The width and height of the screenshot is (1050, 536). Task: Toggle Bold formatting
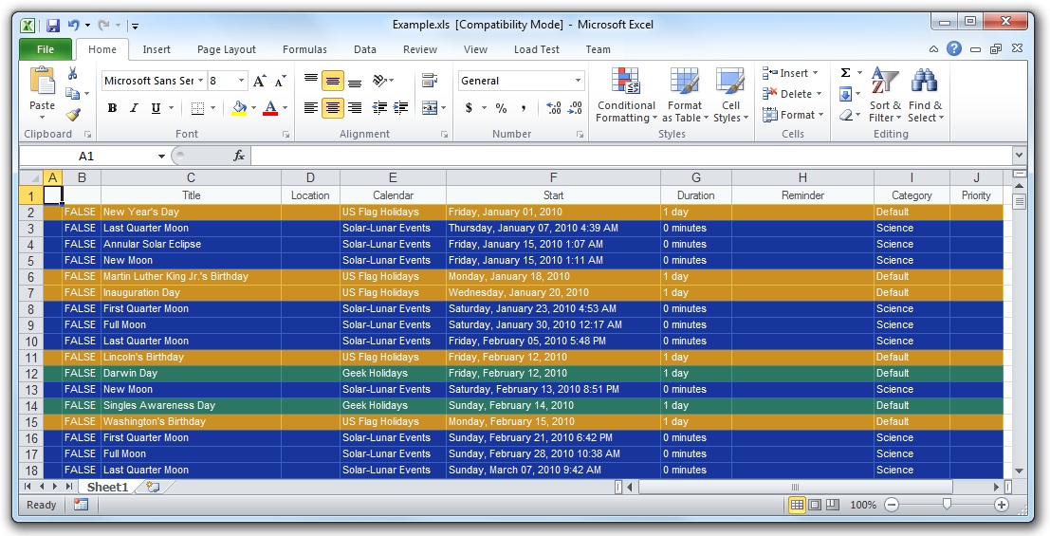pos(113,108)
